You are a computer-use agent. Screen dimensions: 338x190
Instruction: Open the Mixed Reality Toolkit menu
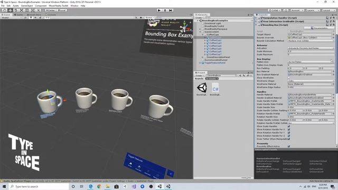pyautogui.click(x=59, y=6)
